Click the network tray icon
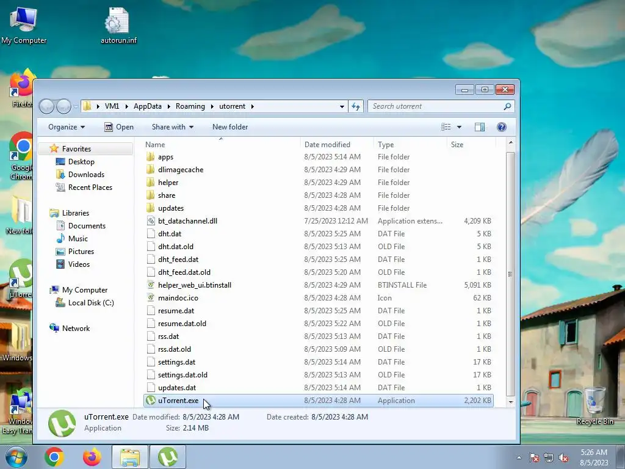 (549, 457)
